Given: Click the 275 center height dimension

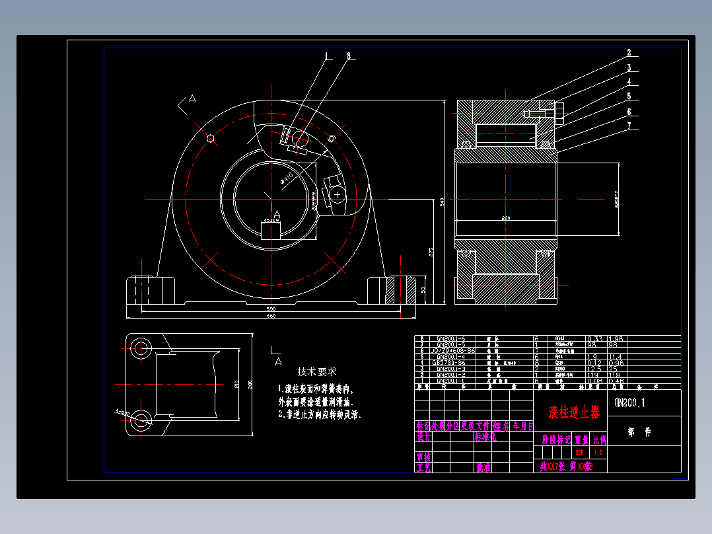Looking at the screenshot, I should (431, 252).
